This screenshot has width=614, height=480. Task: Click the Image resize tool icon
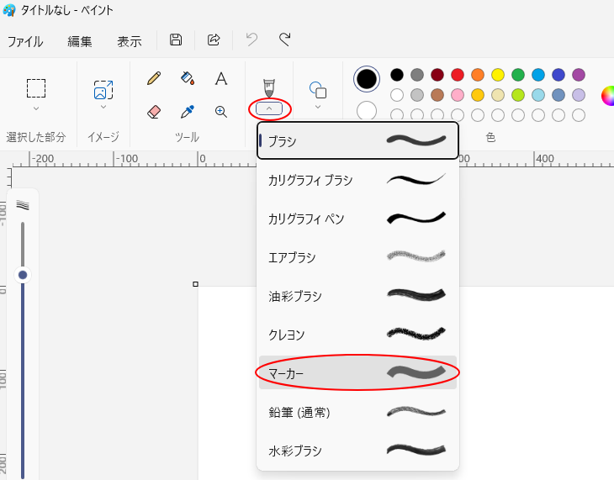coord(103,90)
